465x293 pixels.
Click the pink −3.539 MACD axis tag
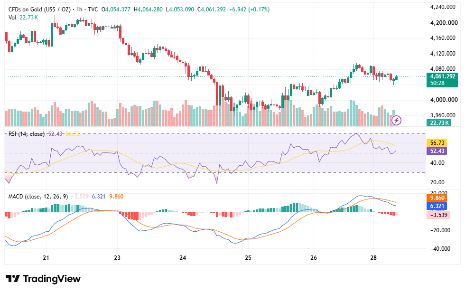pyautogui.click(x=438, y=215)
